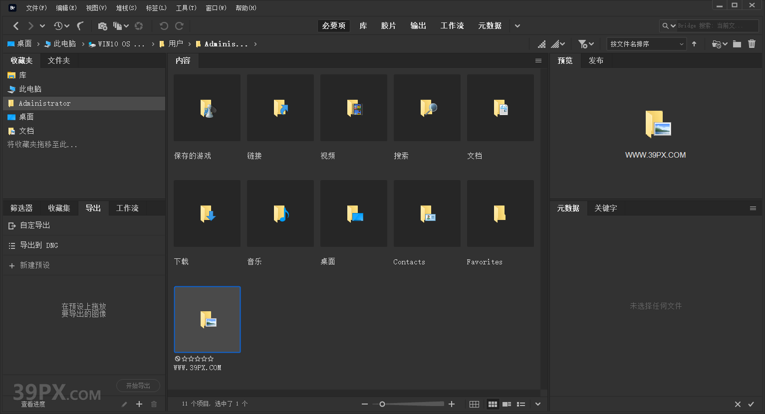Open the refine (review/batch rename) dropdown
The height and width of the screenshot is (414, 765).
pos(121,26)
